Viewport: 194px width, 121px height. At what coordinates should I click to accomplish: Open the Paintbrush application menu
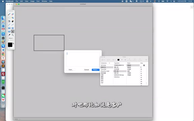tap(9, 1)
